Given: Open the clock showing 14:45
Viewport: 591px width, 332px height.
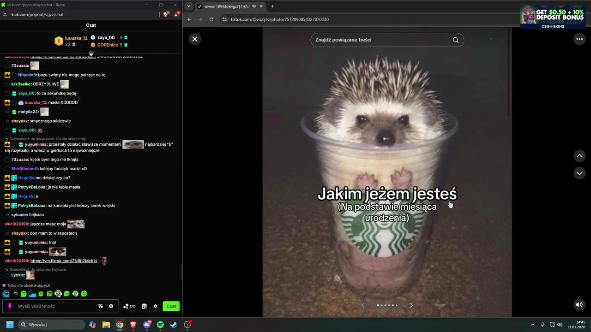Looking at the screenshot, I should pos(576,325).
